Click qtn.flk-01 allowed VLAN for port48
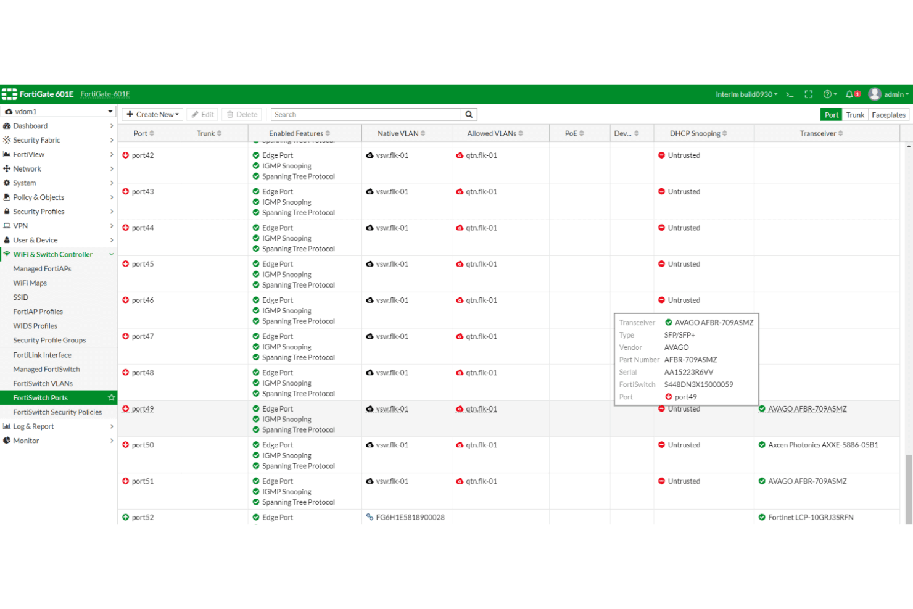Screen dimensions: 913x609 pos(482,373)
